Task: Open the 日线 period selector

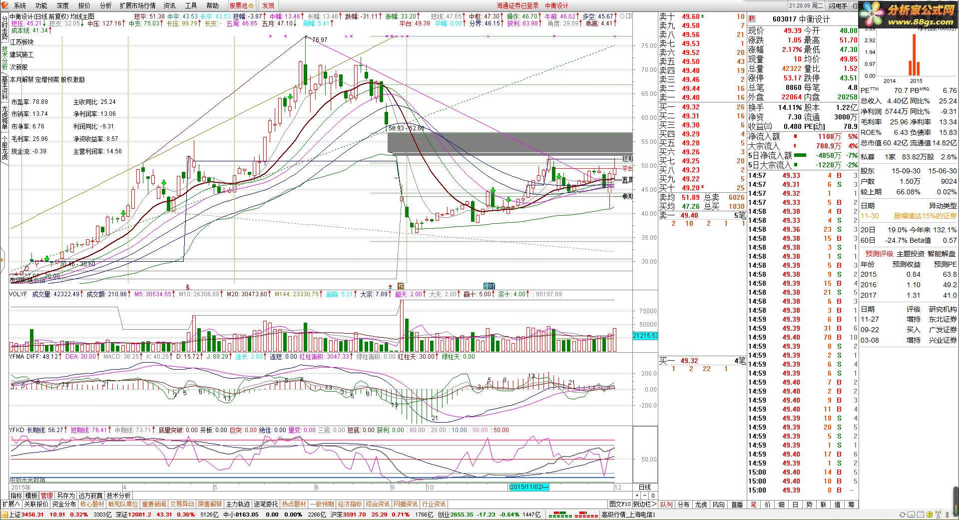Action: click(645, 487)
